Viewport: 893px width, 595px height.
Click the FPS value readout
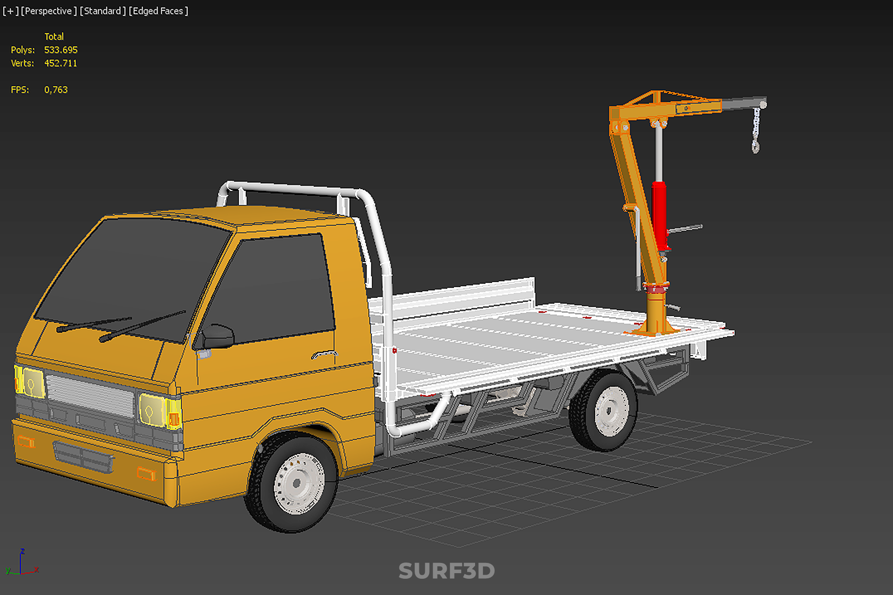pyautogui.click(x=56, y=90)
